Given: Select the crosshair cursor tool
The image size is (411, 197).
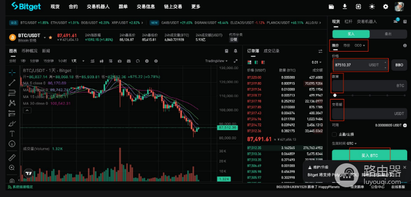Looking at the screenshot, I should pyautogui.click(x=12, y=72).
